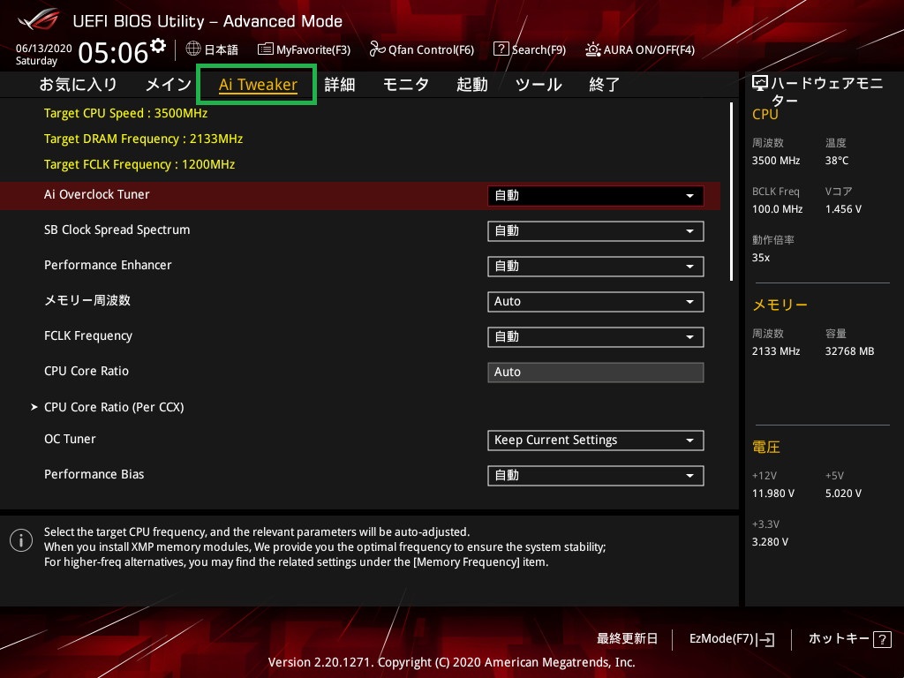Open the FCLK Frequency dropdown
The height and width of the screenshot is (678, 904).
[596, 336]
